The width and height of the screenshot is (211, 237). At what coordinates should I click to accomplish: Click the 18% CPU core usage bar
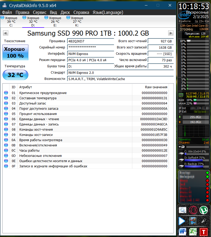pyautogui.click(x=198, y=41)
